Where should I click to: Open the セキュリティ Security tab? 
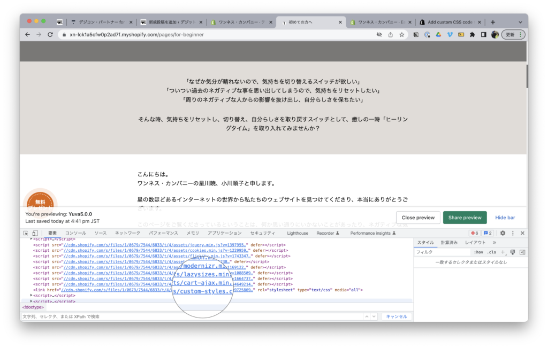(x=262, y=233)
